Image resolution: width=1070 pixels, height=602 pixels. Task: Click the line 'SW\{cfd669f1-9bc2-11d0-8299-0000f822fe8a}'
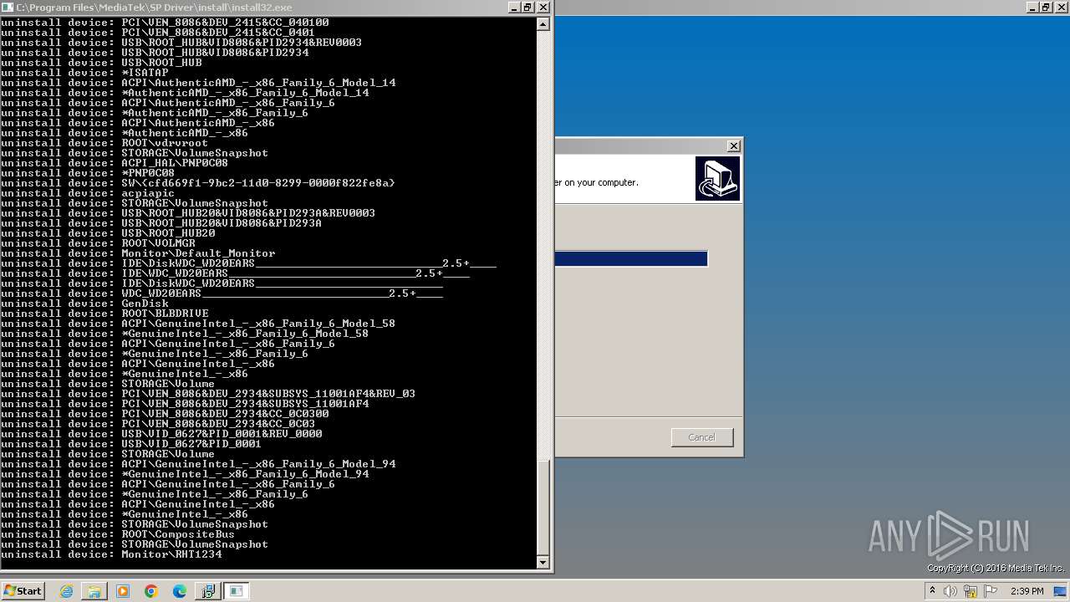coord(198,183)
